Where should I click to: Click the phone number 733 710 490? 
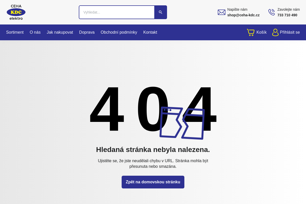[x=287, y=15]
